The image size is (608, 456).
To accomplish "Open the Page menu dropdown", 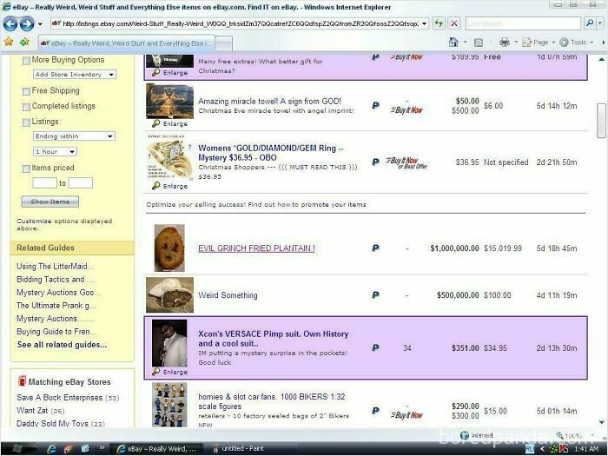I will pyautogui.click(x=539, y=43).
